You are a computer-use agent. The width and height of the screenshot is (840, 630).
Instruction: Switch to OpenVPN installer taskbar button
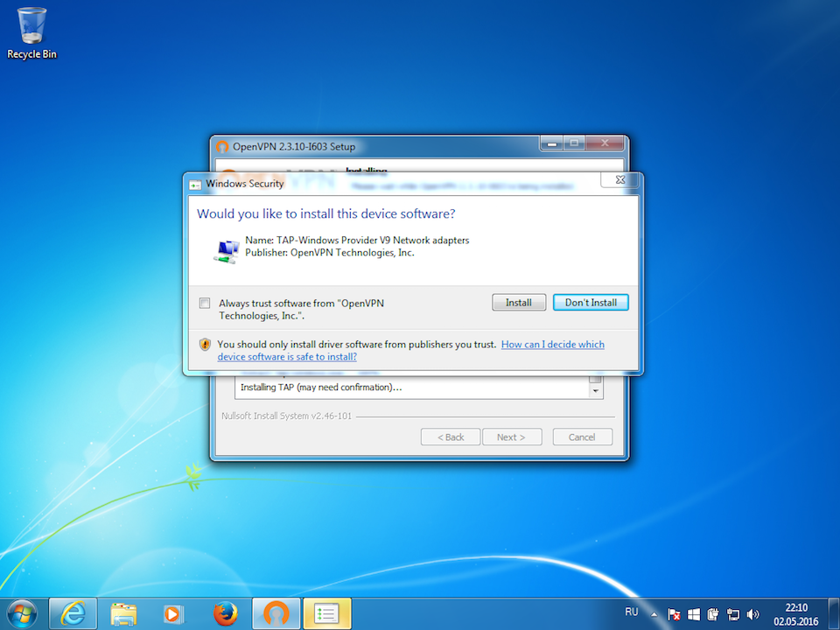pos(276,614)
